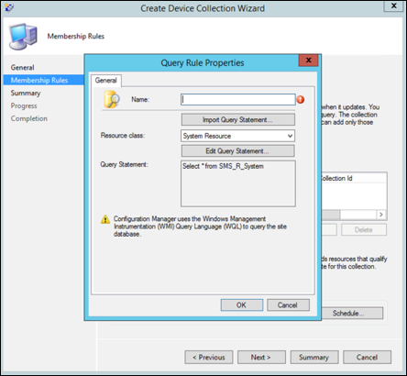Click the horizontal scrollbar thumb in wizard list

pyautogui.click(x=331, y=215)
